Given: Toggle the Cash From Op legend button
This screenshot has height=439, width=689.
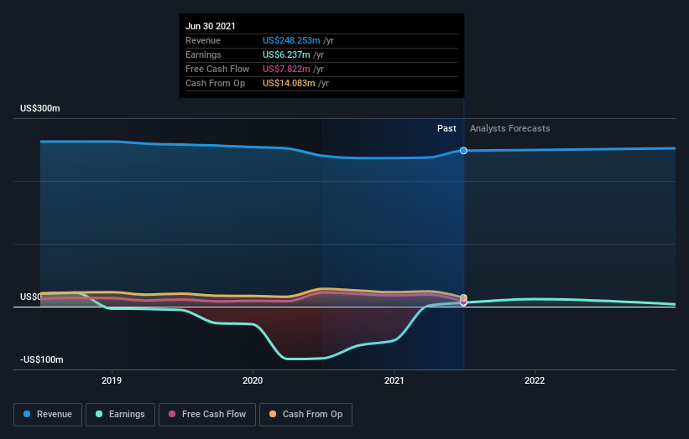Looking at the screenshot, I should (305, 415).
